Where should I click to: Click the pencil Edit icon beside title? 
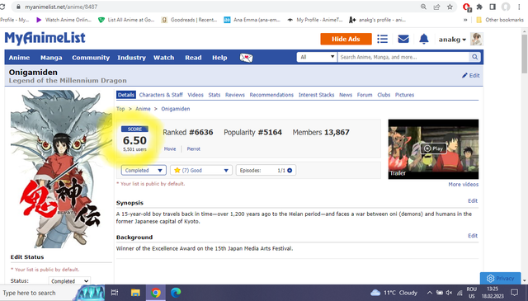click(x=471, y=75)
